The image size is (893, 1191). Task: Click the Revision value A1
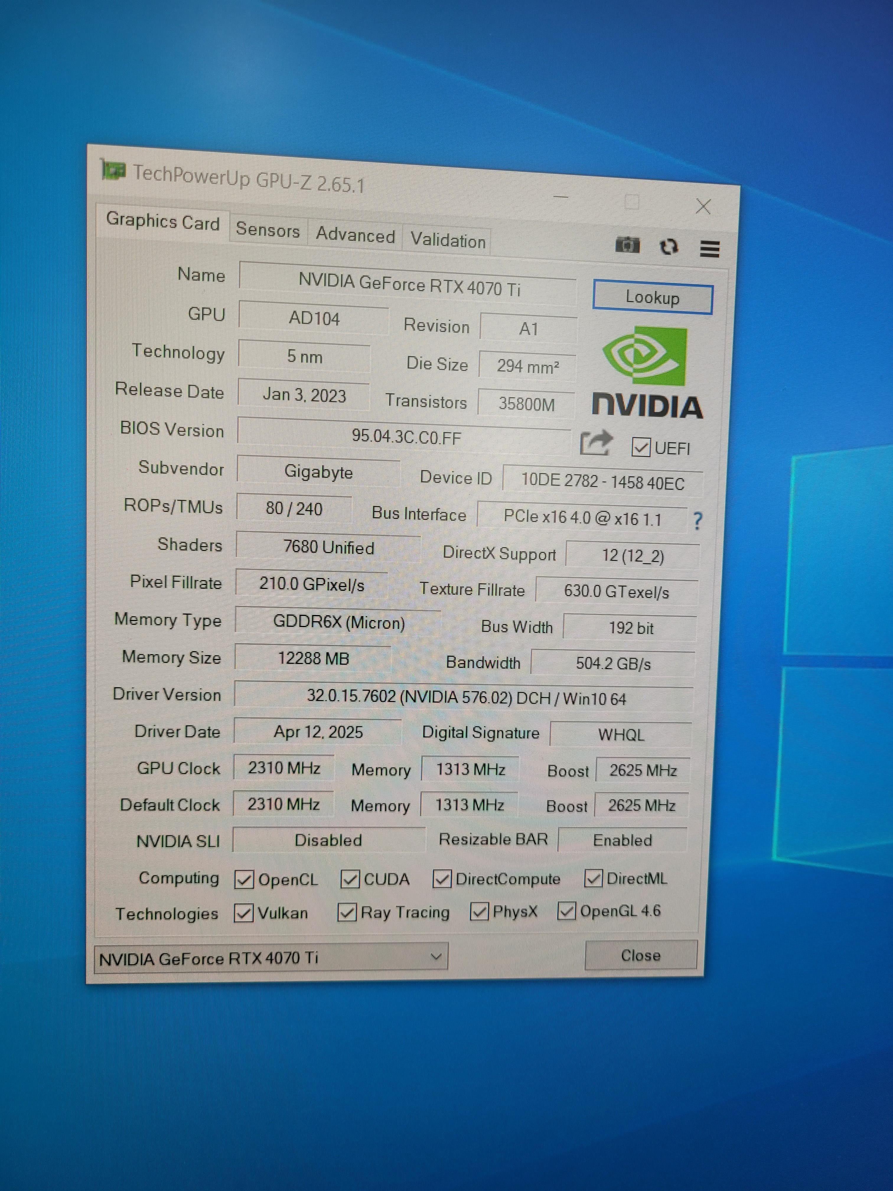(x=529, y=328)
